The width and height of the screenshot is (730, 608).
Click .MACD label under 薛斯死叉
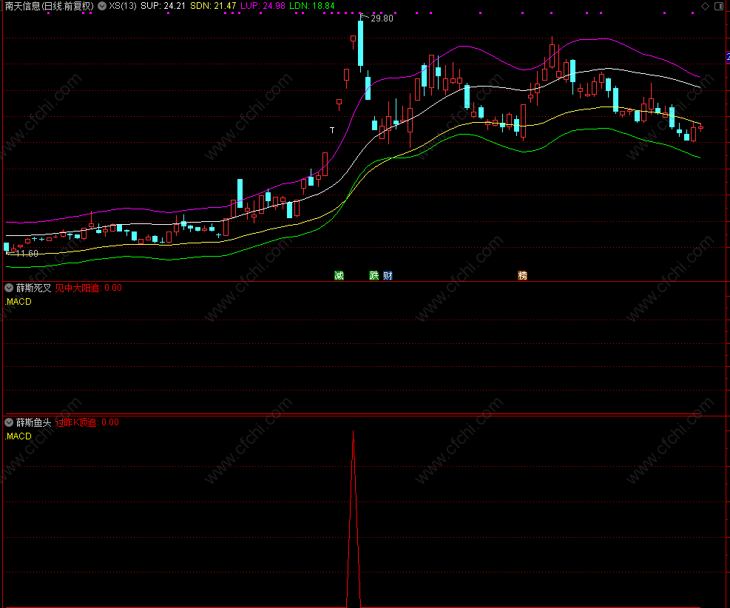pyautogui.click(x=18, y=302)
